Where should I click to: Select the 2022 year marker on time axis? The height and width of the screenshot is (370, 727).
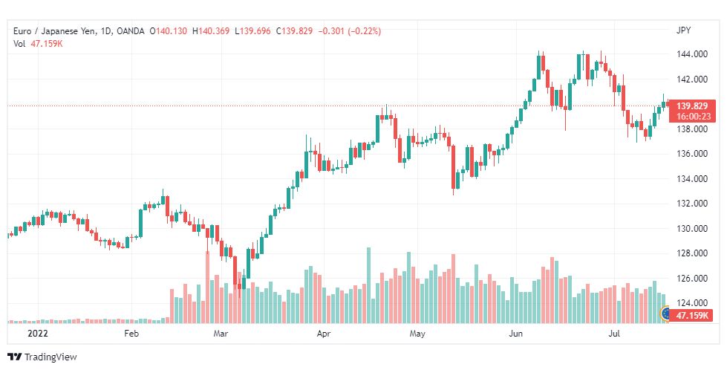click(x=38, y=334)
